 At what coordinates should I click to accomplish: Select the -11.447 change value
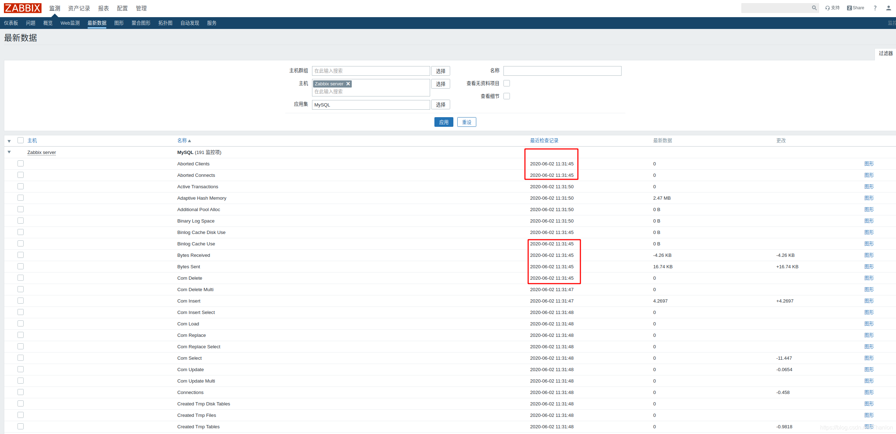point(784,358)
